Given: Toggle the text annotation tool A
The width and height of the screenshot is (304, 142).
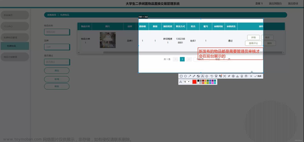Looking at the screenshot, I should [202, 76].
